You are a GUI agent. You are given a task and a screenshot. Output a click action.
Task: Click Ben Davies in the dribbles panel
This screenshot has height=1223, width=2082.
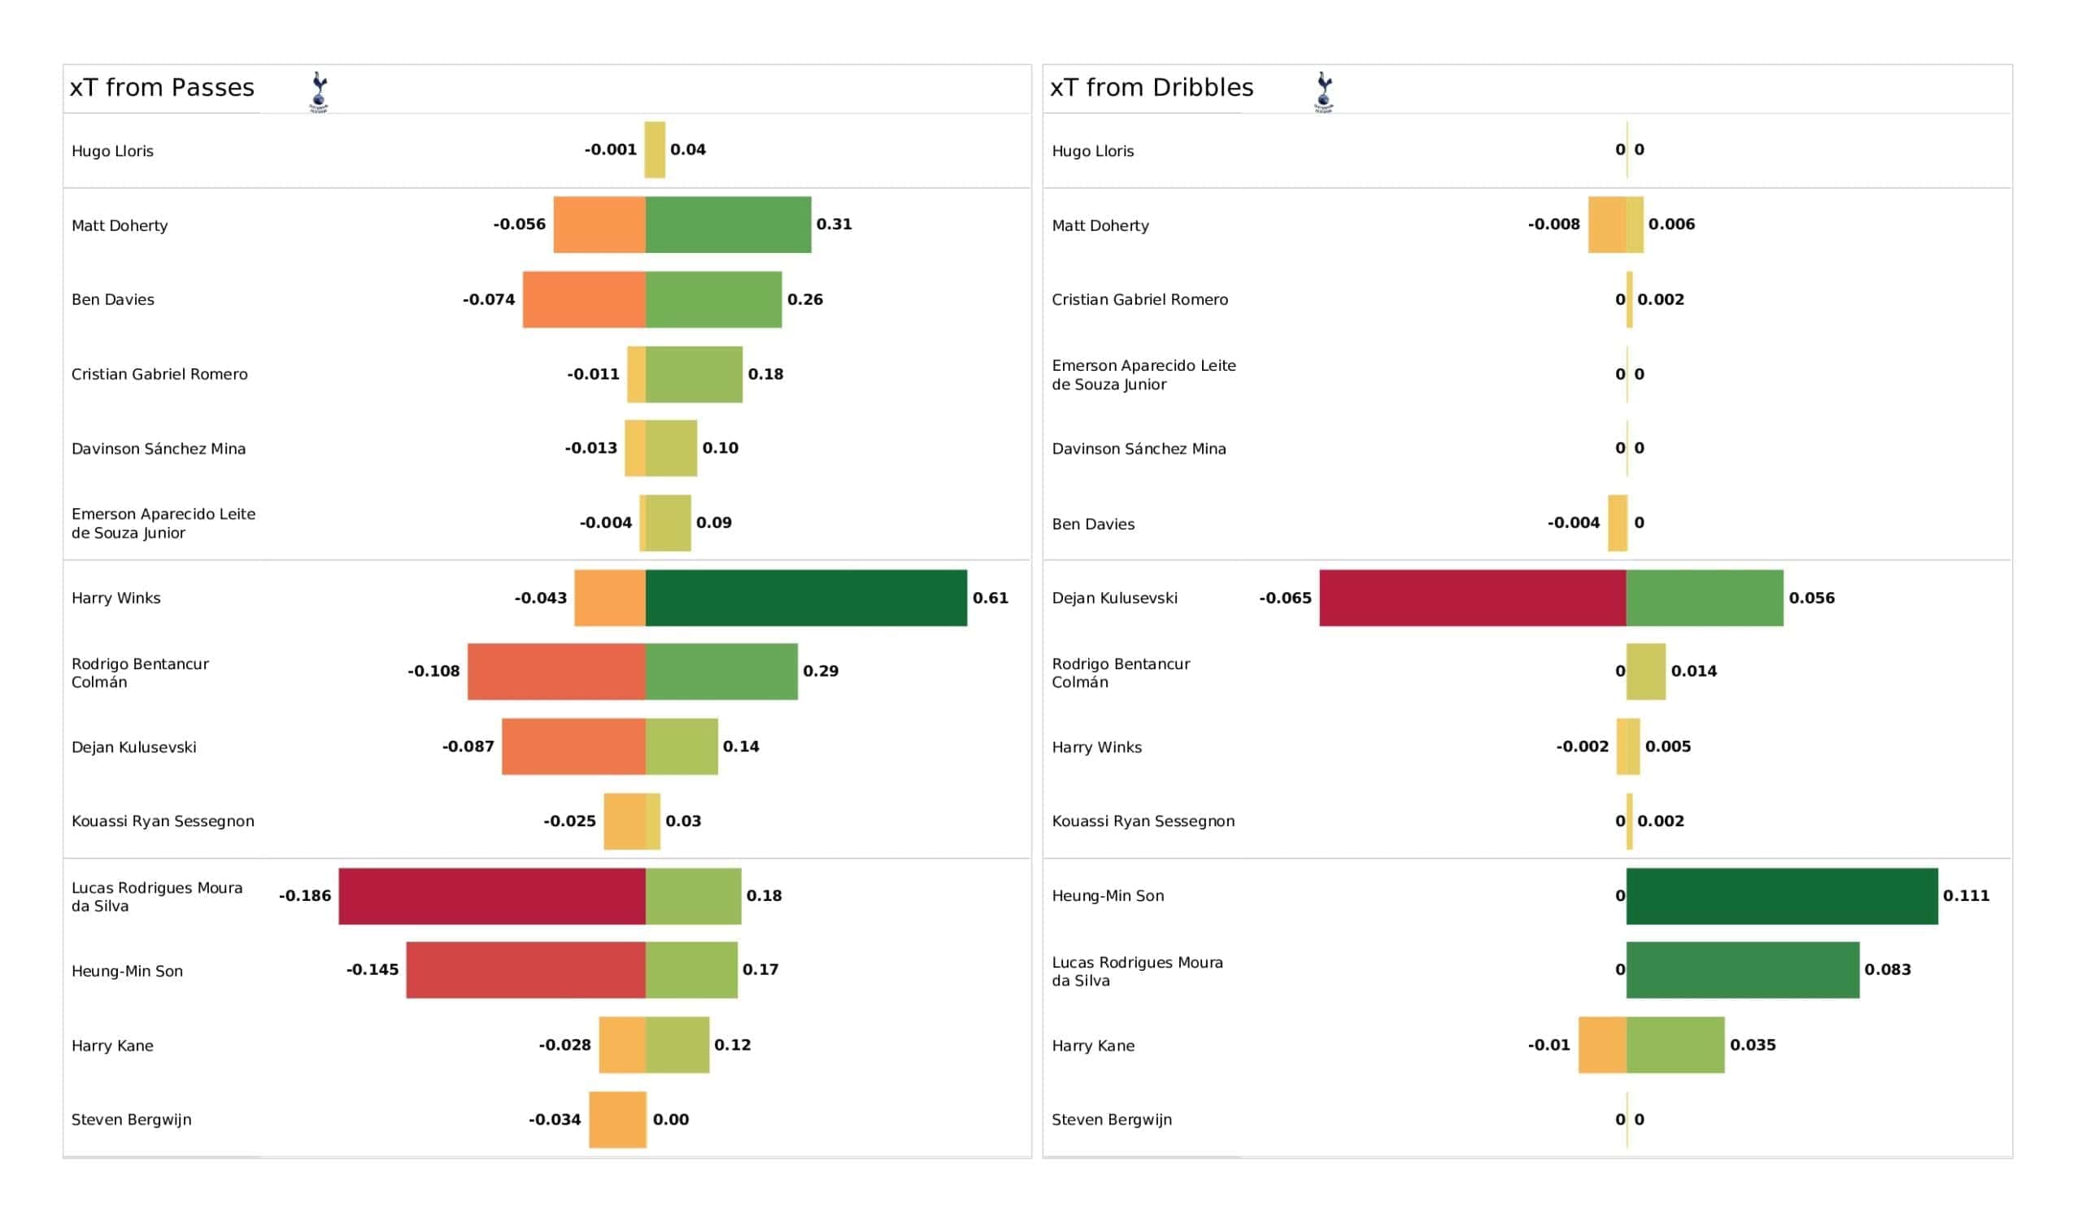(1092, 524)
